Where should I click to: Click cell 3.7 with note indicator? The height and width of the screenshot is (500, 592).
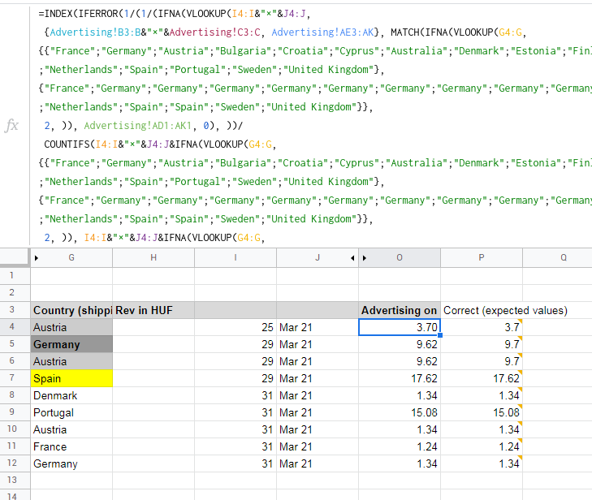point(482,327)
